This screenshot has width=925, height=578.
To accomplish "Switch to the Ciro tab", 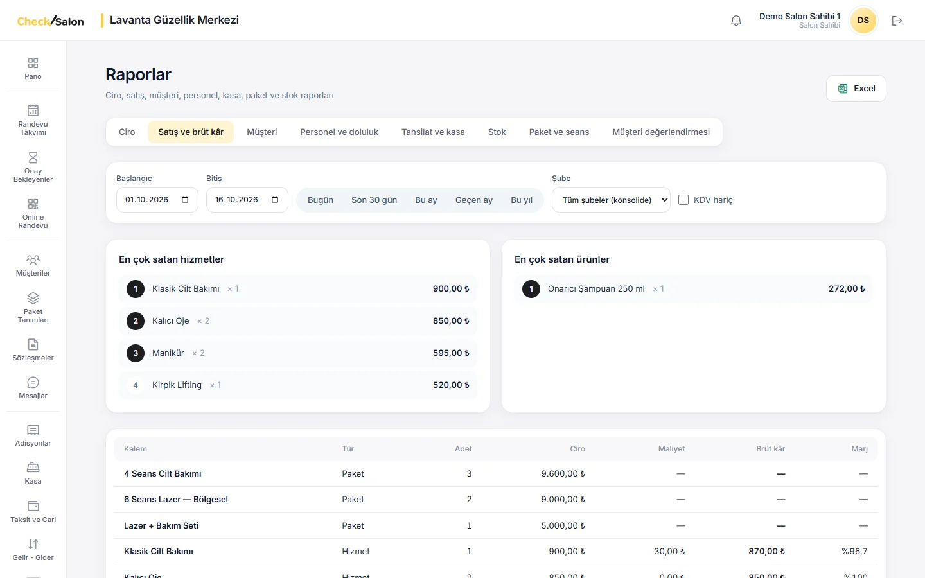I will (x=127, y=132).
